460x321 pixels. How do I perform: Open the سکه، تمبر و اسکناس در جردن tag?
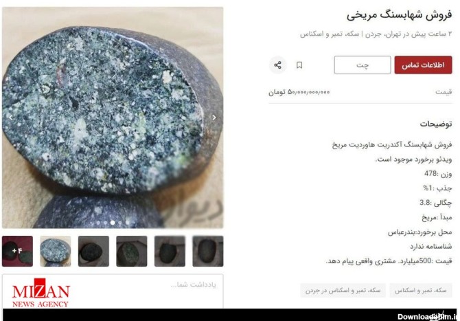pyautogui.click(x=343, y=291)
